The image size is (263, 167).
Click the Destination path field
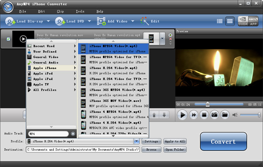click(x=83, y=149)
